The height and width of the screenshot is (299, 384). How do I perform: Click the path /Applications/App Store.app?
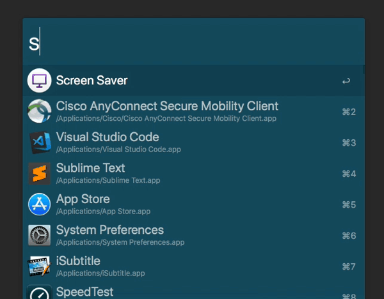pyautogui.click(x=103, y=211)
